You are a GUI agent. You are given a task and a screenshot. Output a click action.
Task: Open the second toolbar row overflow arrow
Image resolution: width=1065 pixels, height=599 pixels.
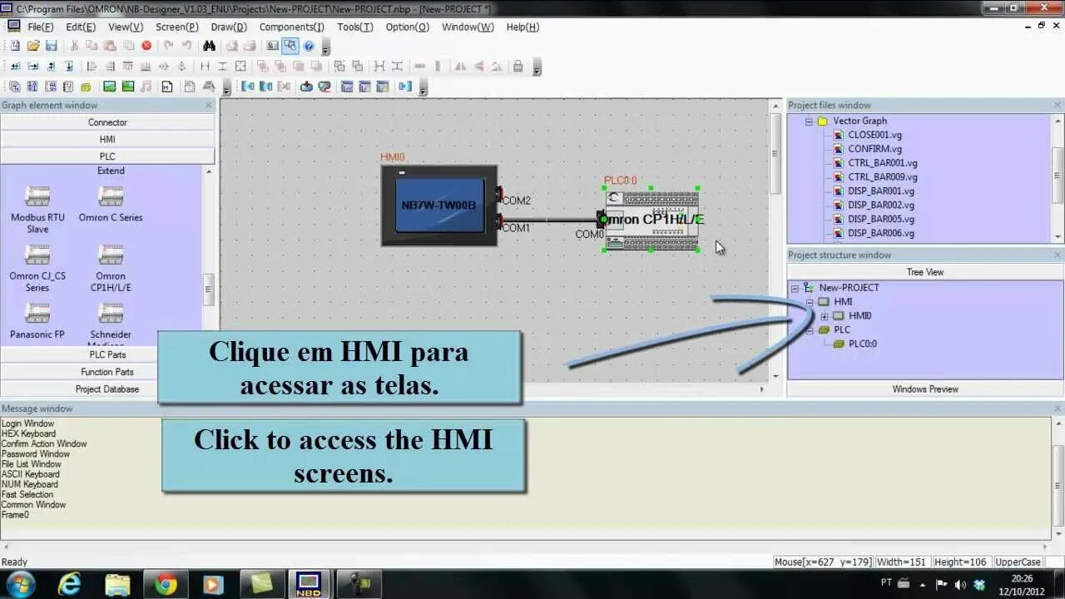tap(537, 68)
